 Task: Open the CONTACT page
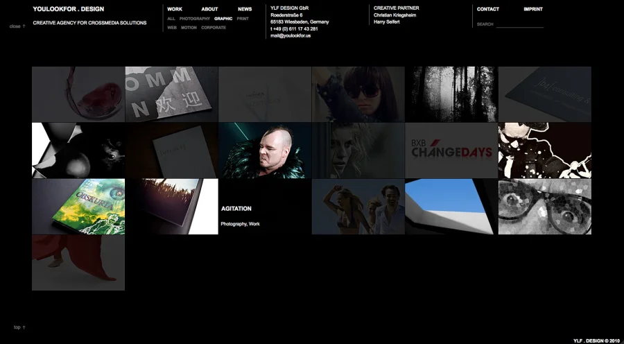(x=488, y=10)
